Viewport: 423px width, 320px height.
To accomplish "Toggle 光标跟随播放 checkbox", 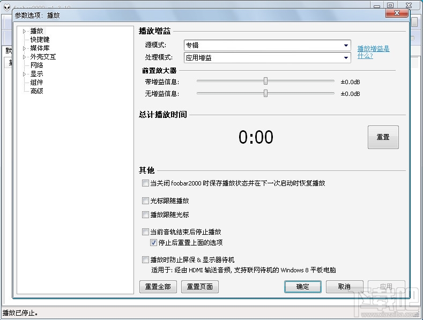I will pos(145,201).
